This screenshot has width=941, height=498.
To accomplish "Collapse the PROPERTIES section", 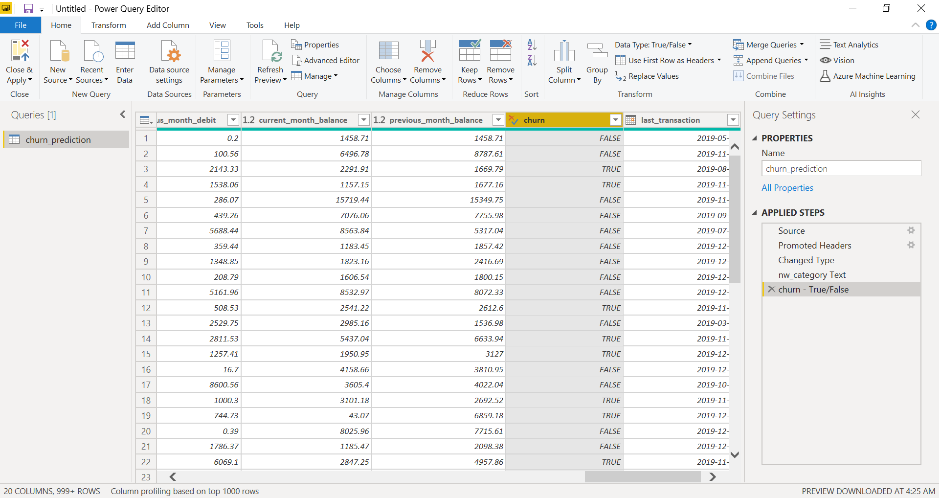I will click(755, 138).
